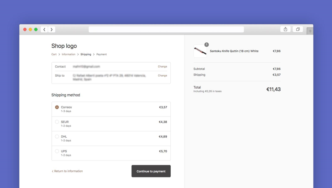Go to Cart breadcrumb step

54,55
